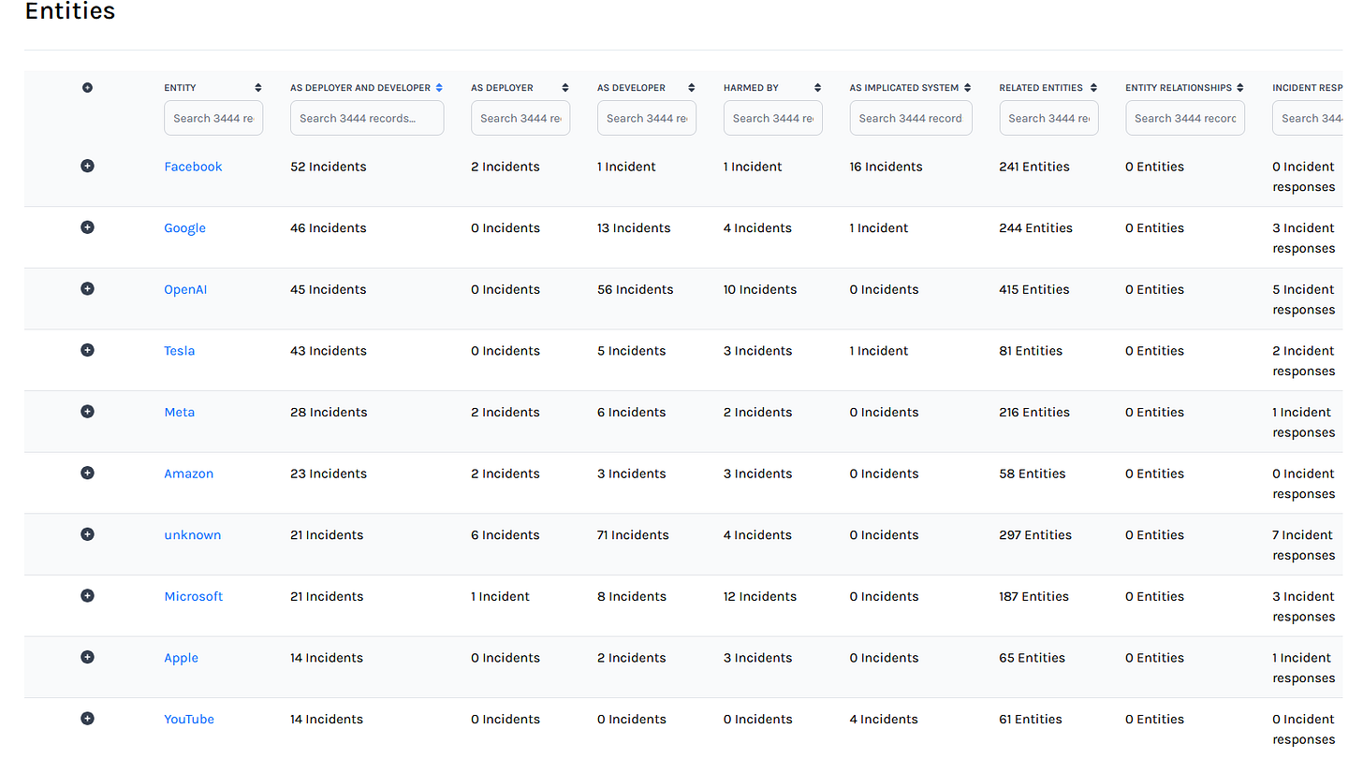Focus the As Implicated System search box
The width and height of the screenshot is (1363, 758).
point(911,118)
